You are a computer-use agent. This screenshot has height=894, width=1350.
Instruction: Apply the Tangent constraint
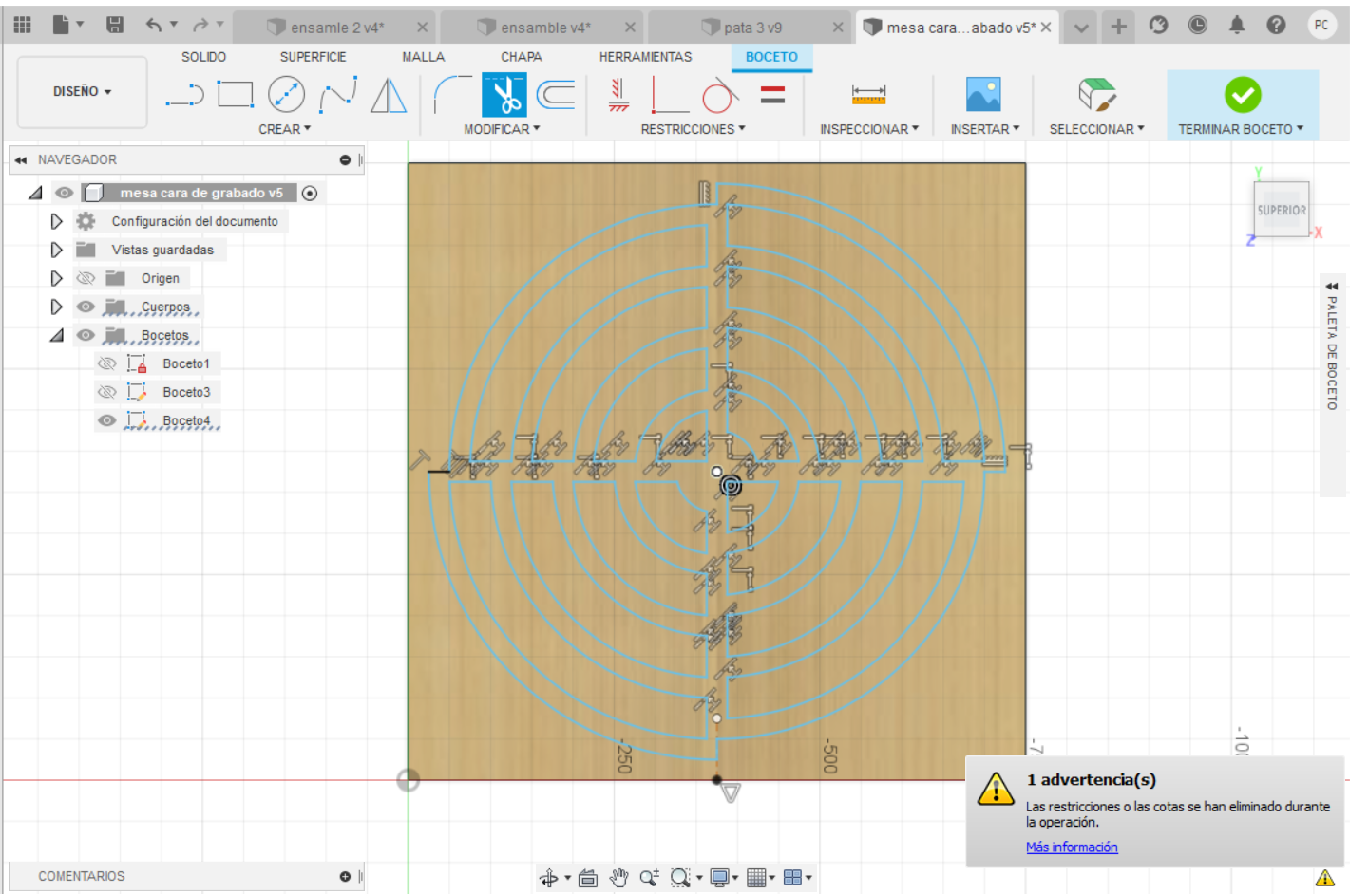pos(720,95)
